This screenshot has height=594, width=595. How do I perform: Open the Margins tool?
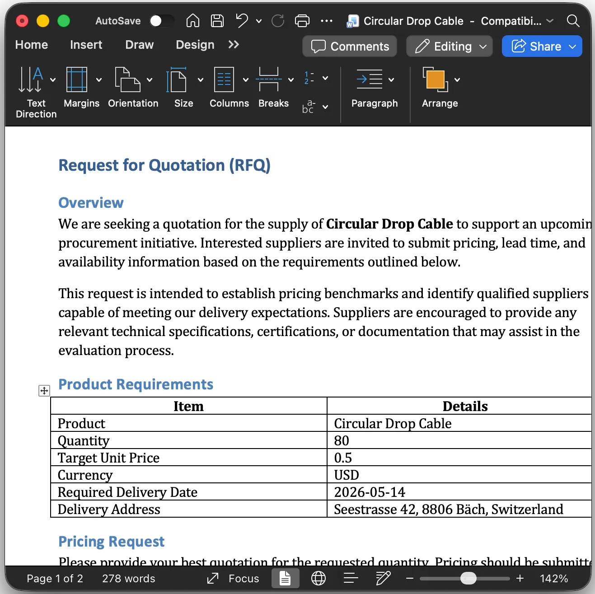(77, 80)
